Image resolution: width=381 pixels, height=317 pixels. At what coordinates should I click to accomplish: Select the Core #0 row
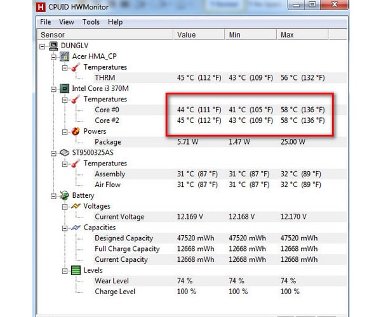point(220,110)
